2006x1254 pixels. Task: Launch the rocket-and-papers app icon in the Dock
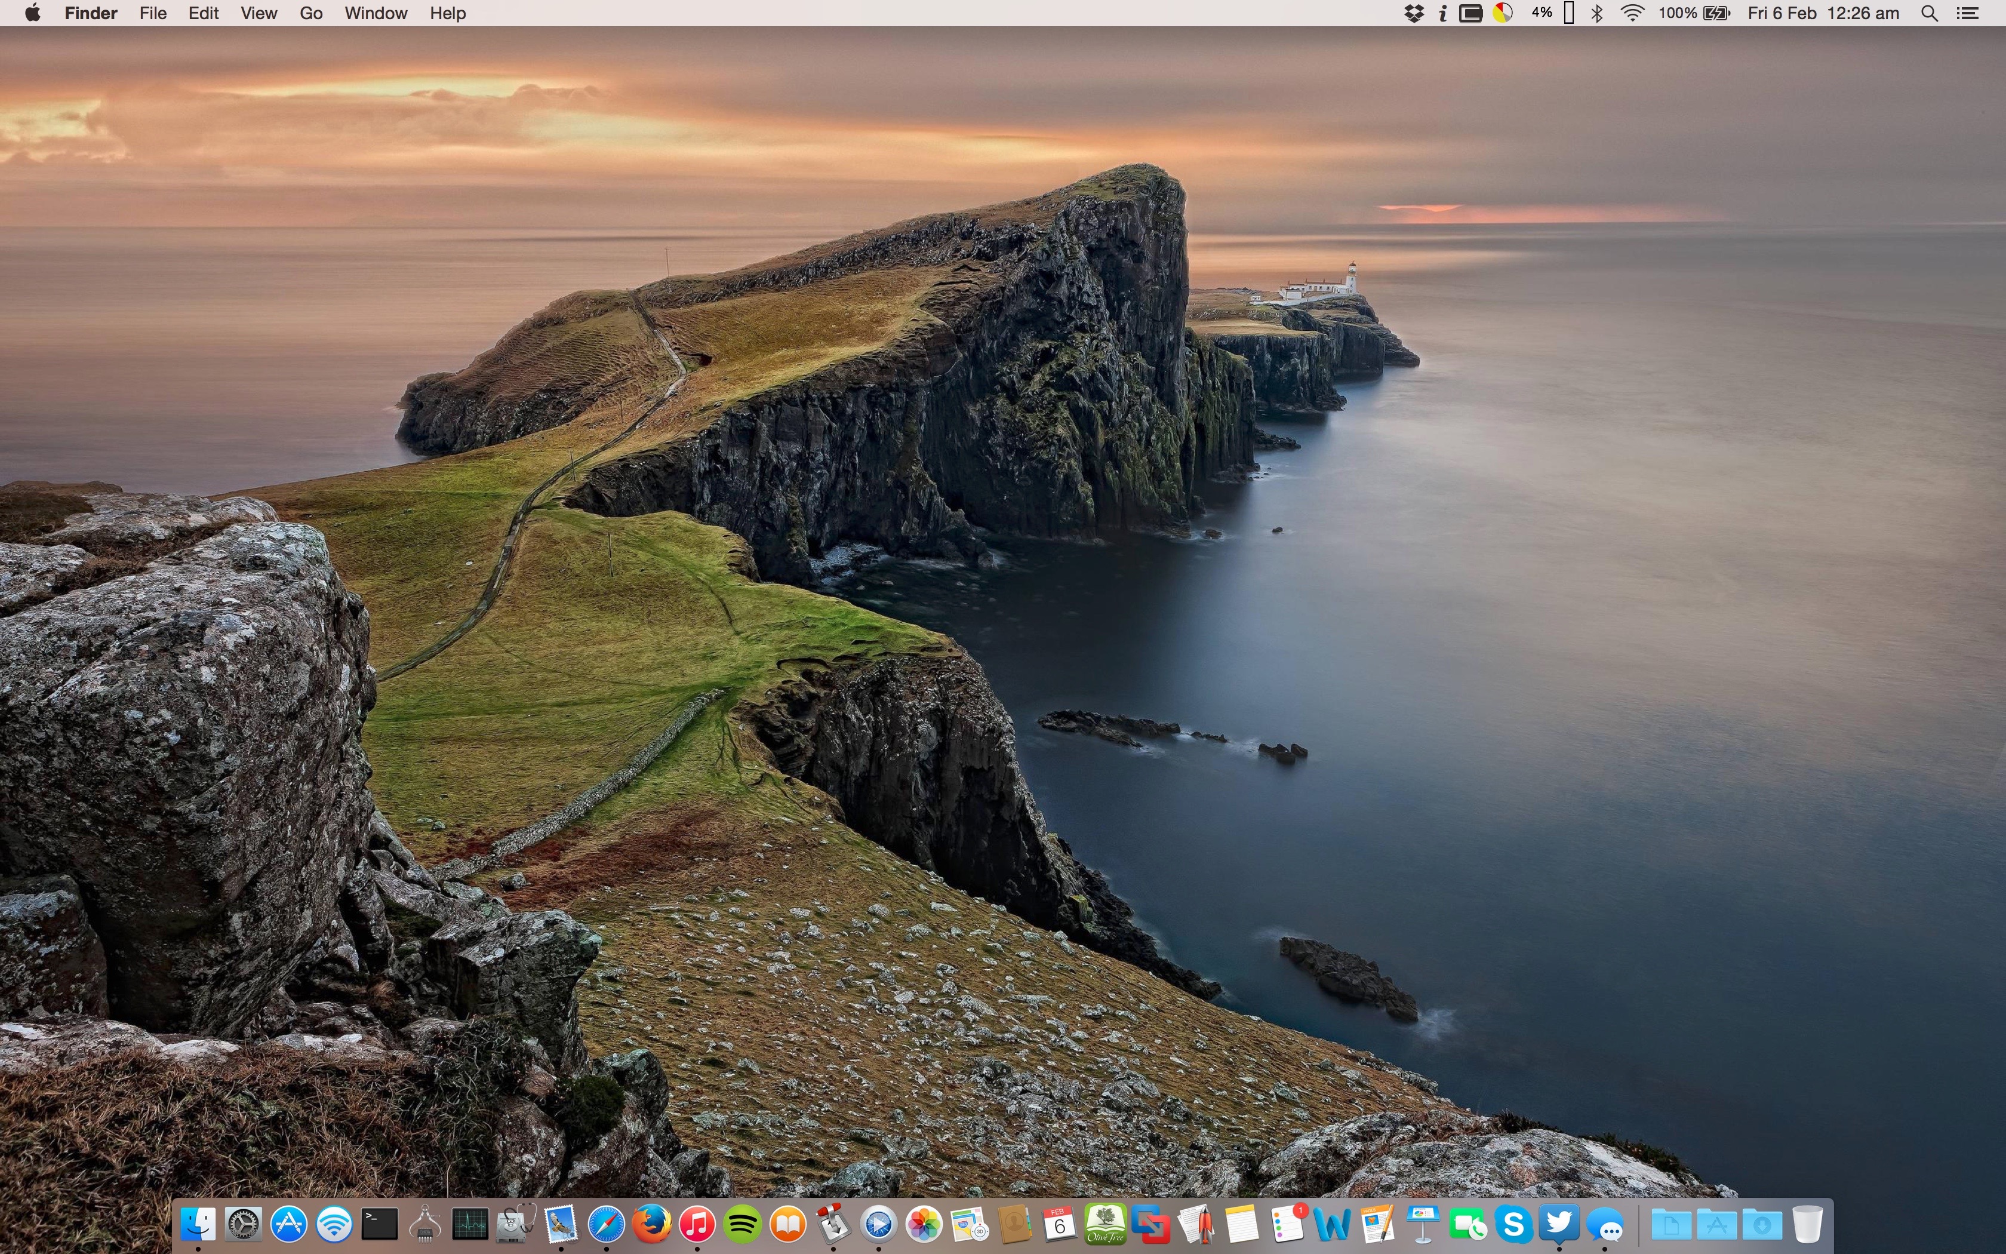coord(1195,1224)
